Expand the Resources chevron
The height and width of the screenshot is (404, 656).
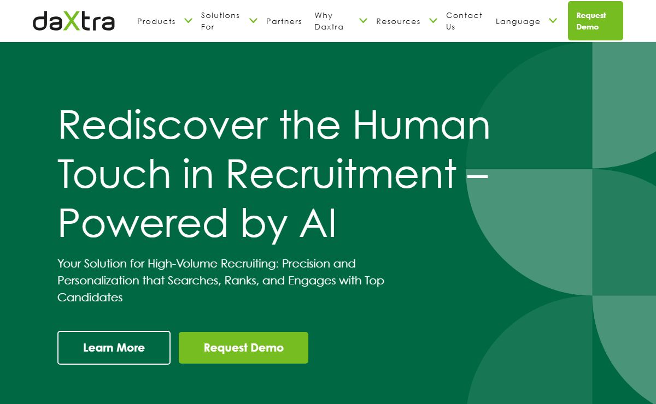433,21
